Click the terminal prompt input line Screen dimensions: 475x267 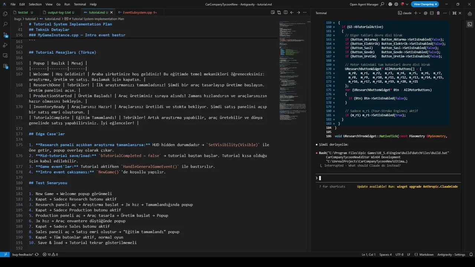point(388,178)
